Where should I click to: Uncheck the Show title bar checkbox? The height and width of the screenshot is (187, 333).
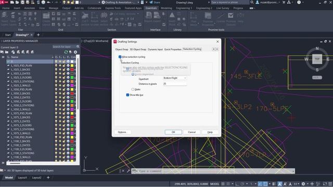pos(127,95)
